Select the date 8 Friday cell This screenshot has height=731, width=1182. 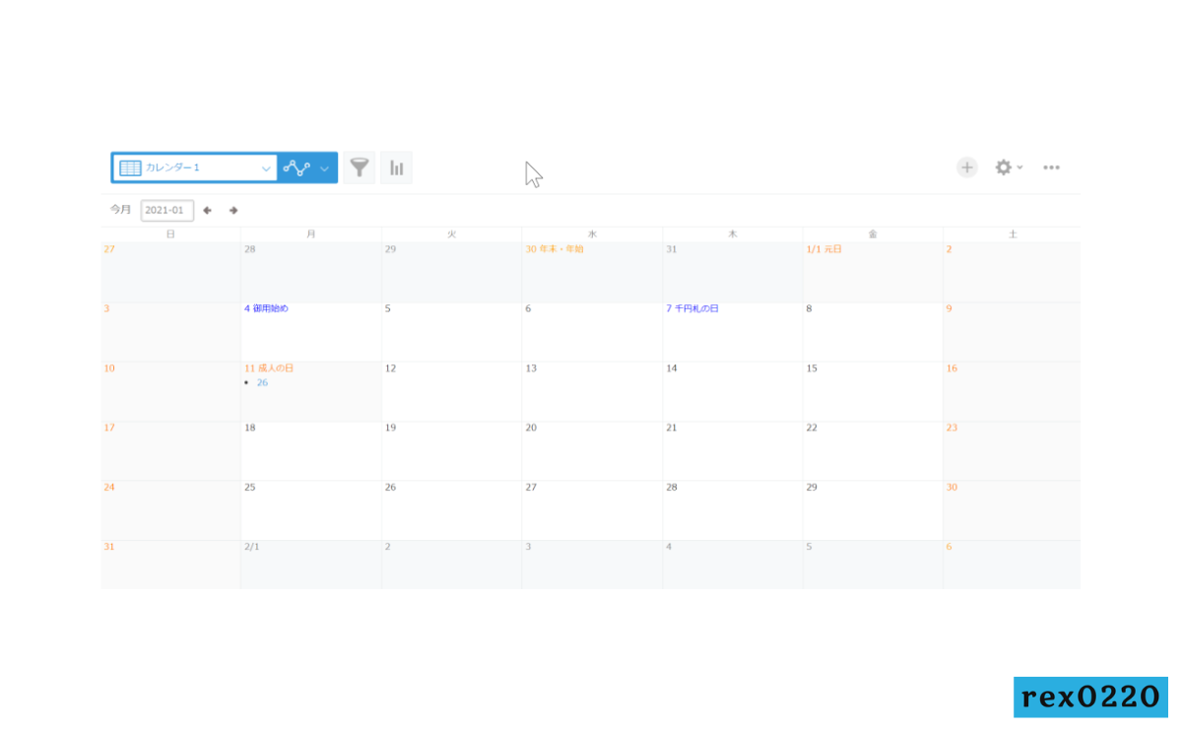(x=873, y=332)
